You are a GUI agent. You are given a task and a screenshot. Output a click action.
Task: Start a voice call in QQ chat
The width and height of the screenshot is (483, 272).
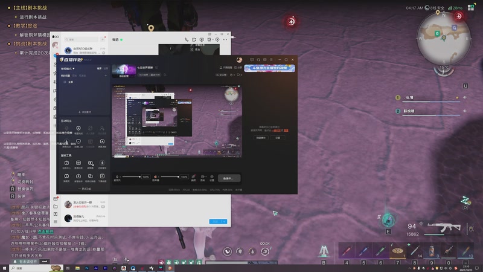pyautogui.click(x=187, y=40)
